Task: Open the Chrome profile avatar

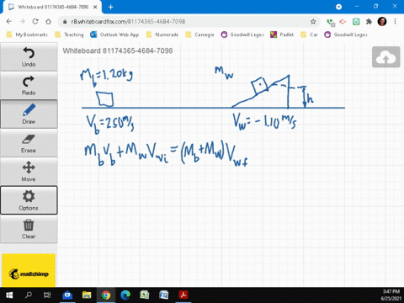Action: tap(382, 21)
